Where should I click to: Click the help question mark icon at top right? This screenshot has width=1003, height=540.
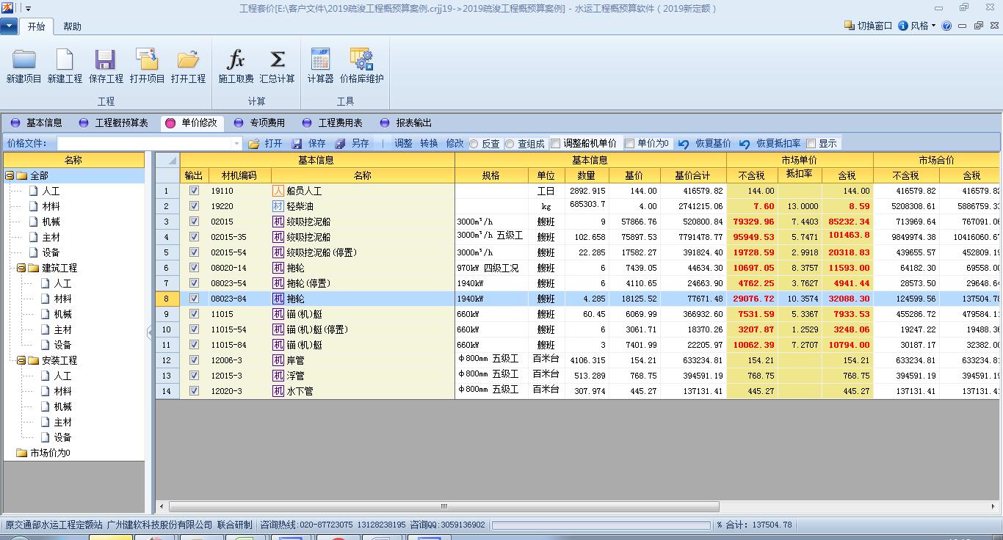[x=946, y=26]
